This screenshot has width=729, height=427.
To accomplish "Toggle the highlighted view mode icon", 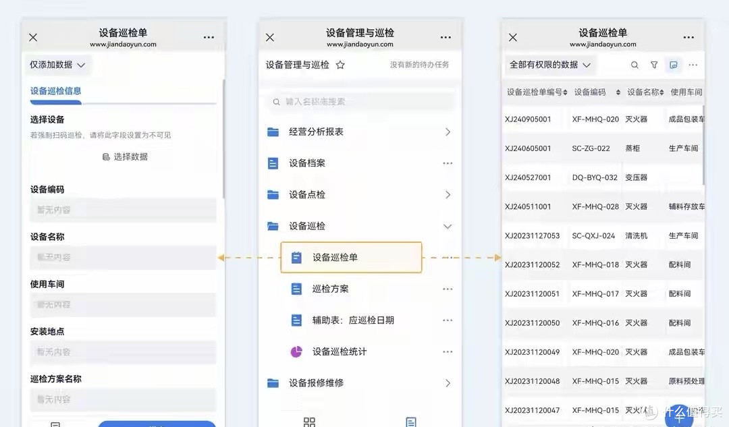I will [x=673, y=65].
